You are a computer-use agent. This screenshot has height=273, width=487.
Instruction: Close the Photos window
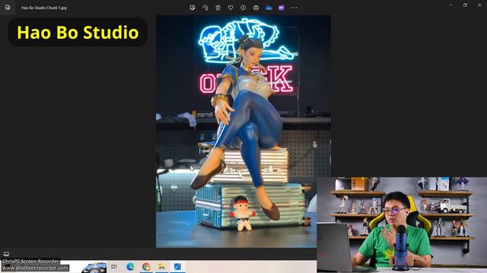click(479, 5)
